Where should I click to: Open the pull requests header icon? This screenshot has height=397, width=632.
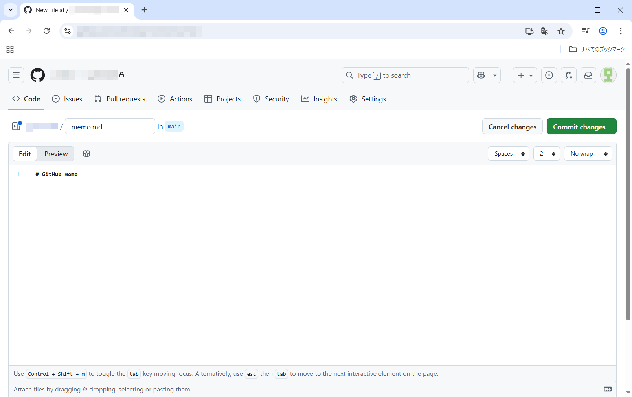coord(569,75)
